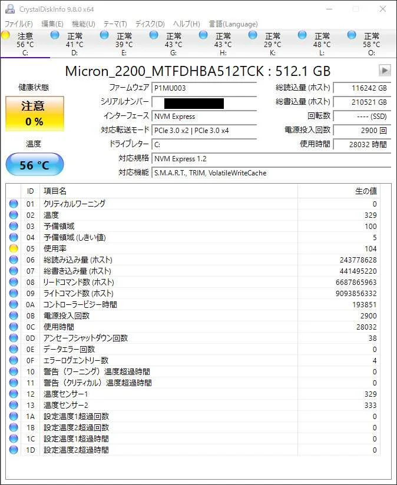Switch to disk E: tab
This screenshot has width=397, height=485.
pos(124,44)
